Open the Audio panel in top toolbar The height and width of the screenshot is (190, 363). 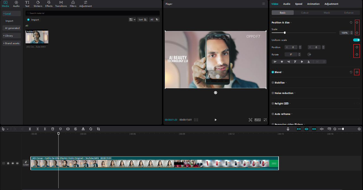tap(16, 4)
